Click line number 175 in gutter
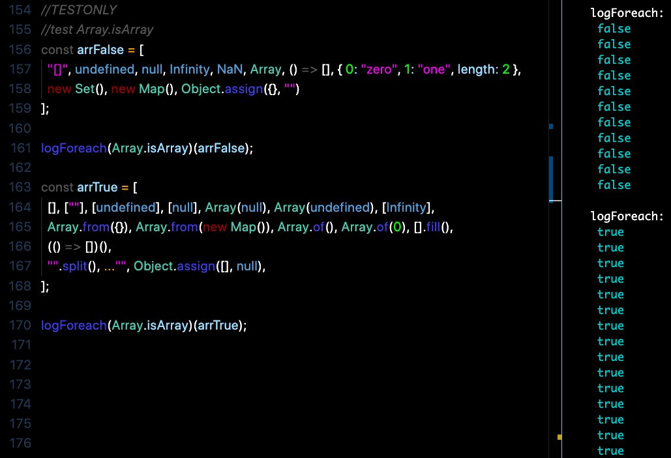 20,423
